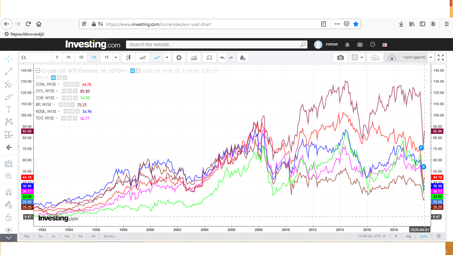453x255 pixels.
Task: Set chart range to 7d
Action: [80, 236]
